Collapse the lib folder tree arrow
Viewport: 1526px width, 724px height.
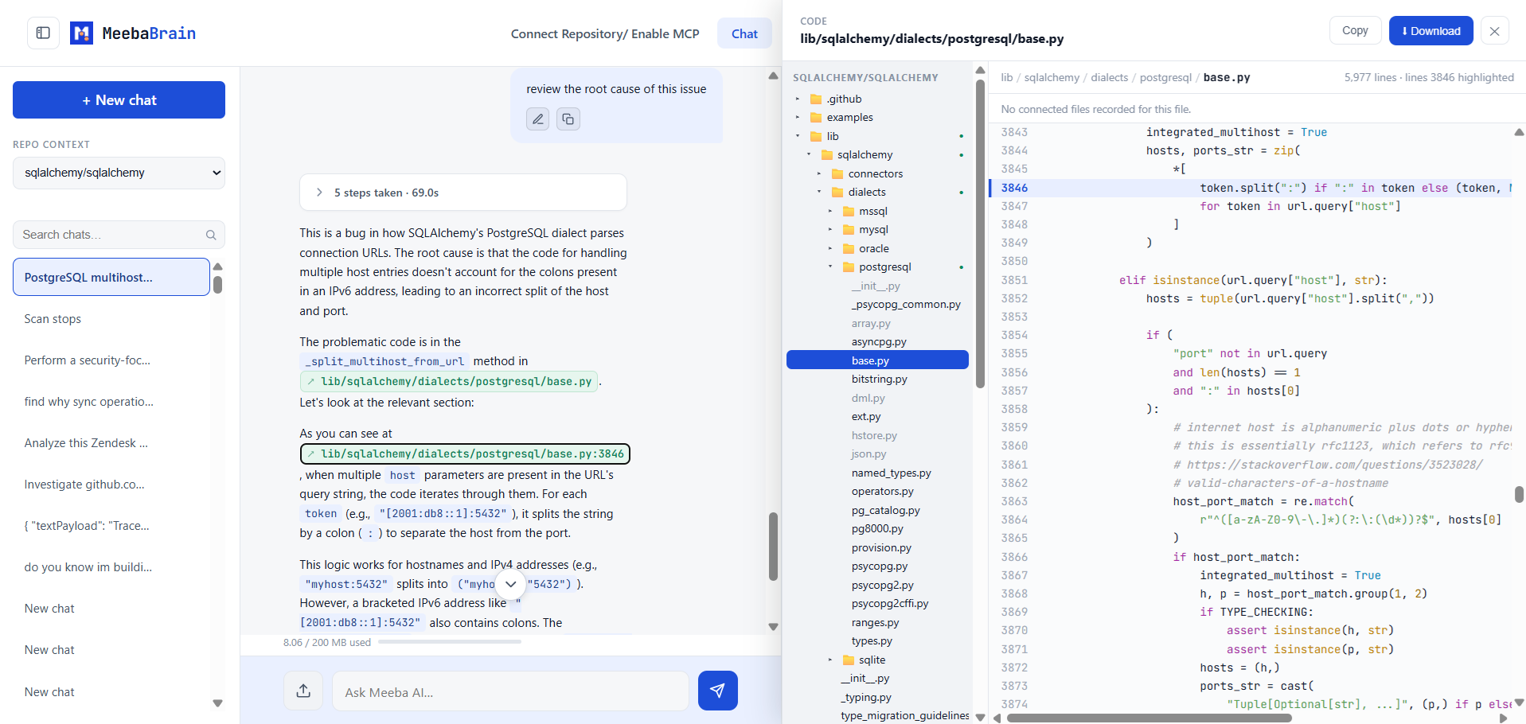(798, 136)
